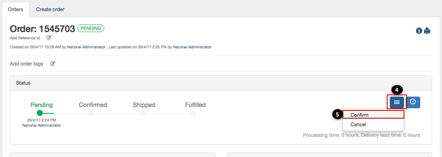
Task: Switch to the Orders tab
Action: point(16,9)
